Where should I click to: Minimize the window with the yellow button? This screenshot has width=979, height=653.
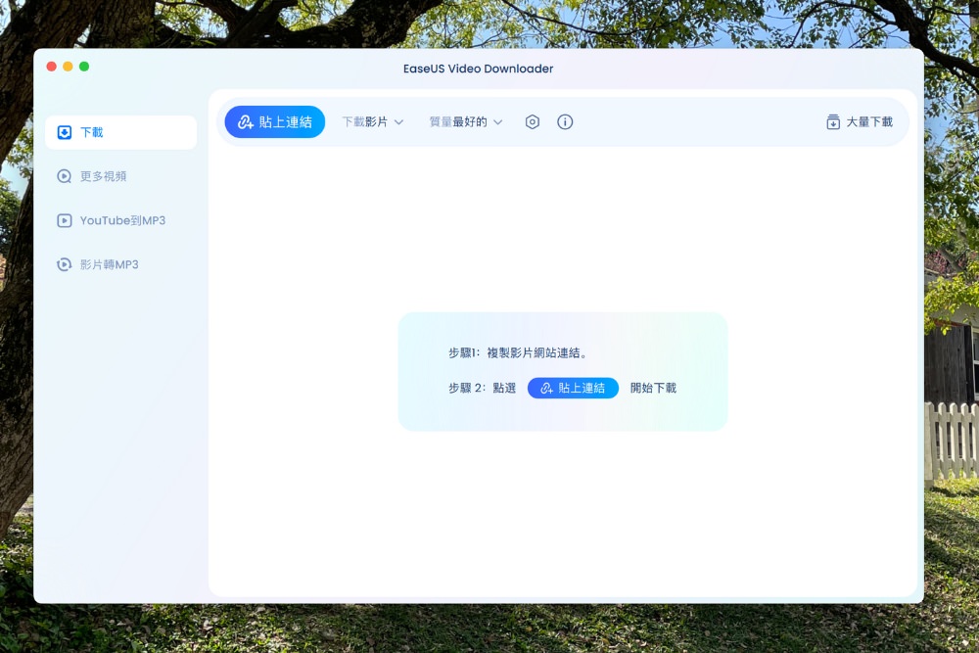pos(69,67)
